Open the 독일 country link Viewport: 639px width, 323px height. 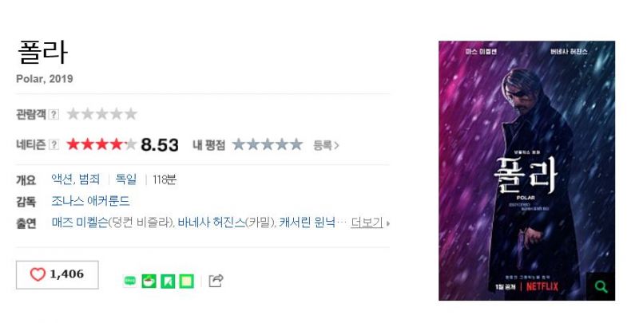click(126, 179)
